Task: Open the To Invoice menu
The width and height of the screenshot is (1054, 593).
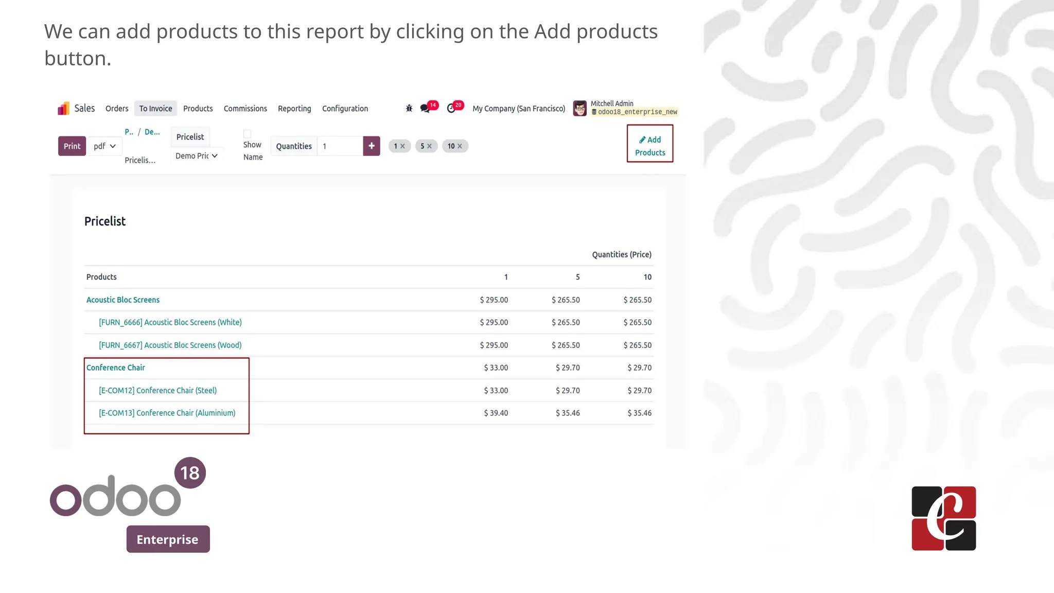Action: (156, 109)
